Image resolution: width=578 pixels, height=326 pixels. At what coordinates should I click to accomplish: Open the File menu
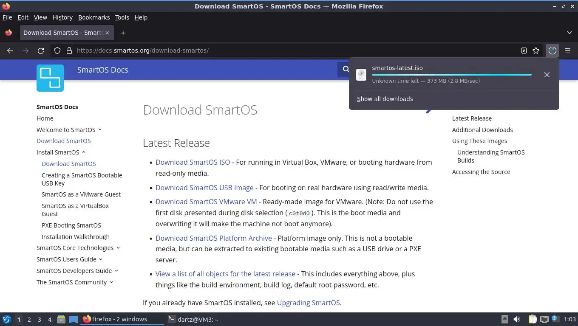tap(7, 17)
